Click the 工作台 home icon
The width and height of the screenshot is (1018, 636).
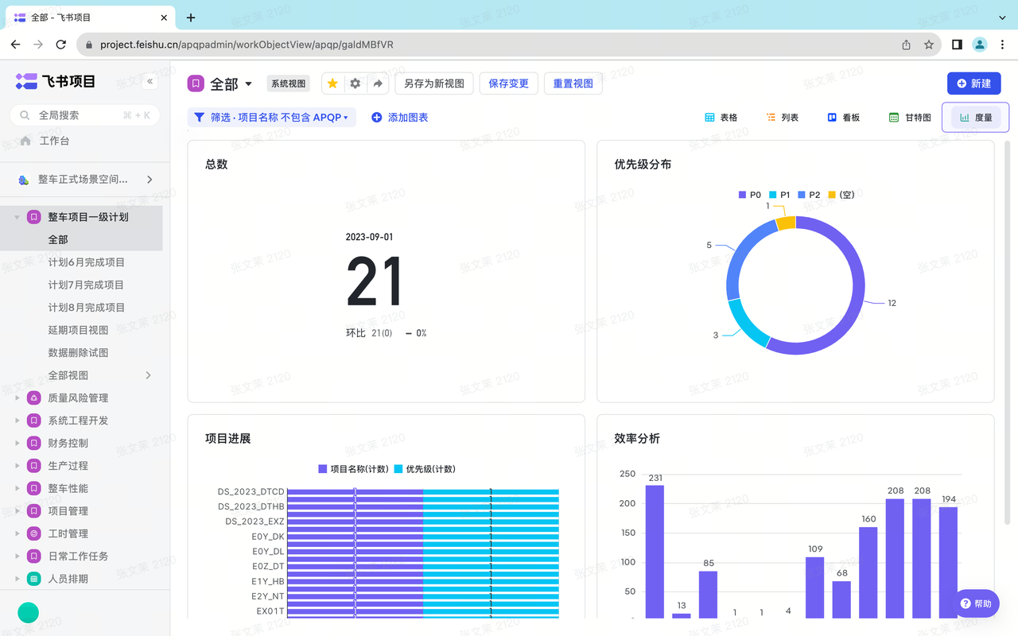[x=25, y=141]
